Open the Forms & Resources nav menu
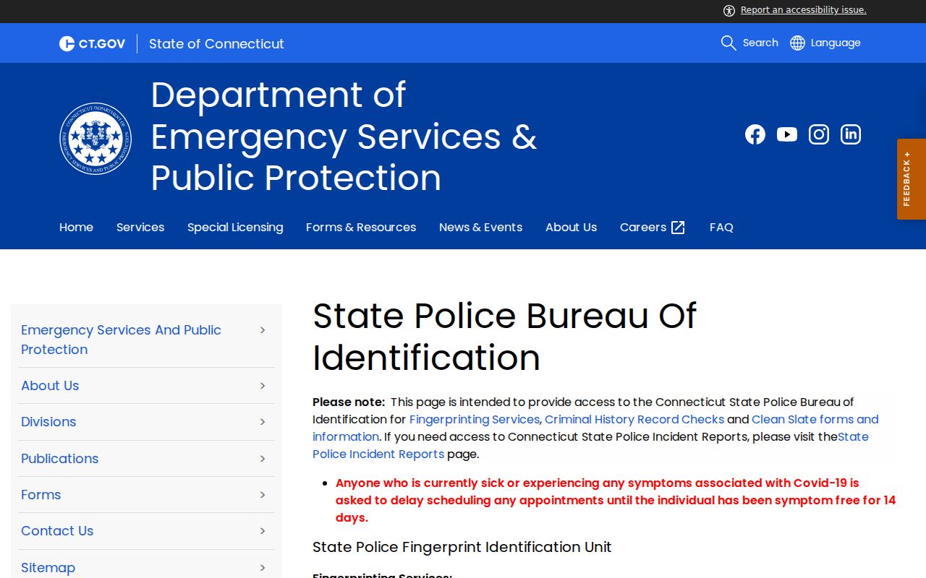The width and height of the screenshot is (926, 578). tap(361, 227)
